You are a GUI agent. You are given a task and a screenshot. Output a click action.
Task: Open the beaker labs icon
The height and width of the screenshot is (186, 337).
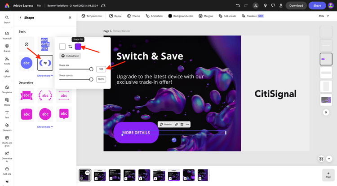(281, 5)
